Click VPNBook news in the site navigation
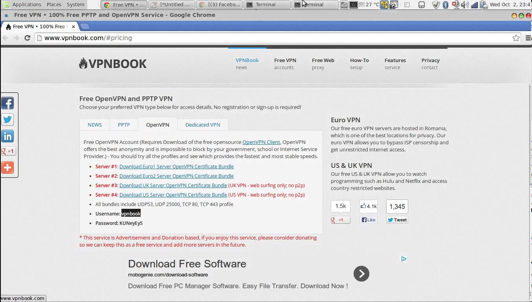This screenshot has height=302, width=532. click(x=247, y=64)
